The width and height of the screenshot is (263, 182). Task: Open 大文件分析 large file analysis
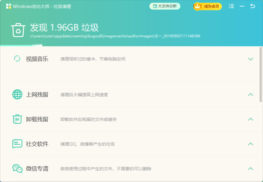[164, 6]
